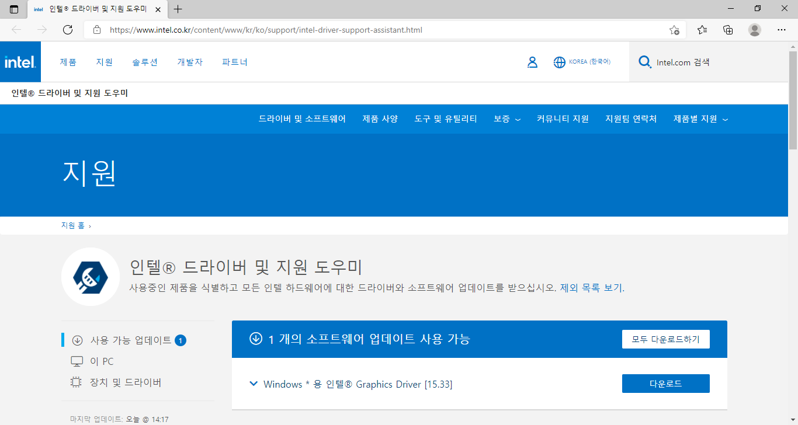Select 이 PC in sidebar
This screenshot has height=425, width=798.
coord(102,361)
